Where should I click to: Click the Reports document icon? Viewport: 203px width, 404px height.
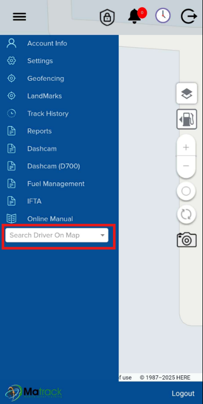coord(11,131)
